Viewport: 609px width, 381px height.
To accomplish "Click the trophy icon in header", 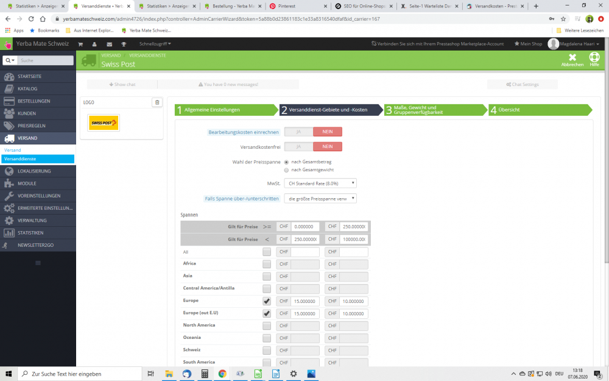I will pos(124,44).
